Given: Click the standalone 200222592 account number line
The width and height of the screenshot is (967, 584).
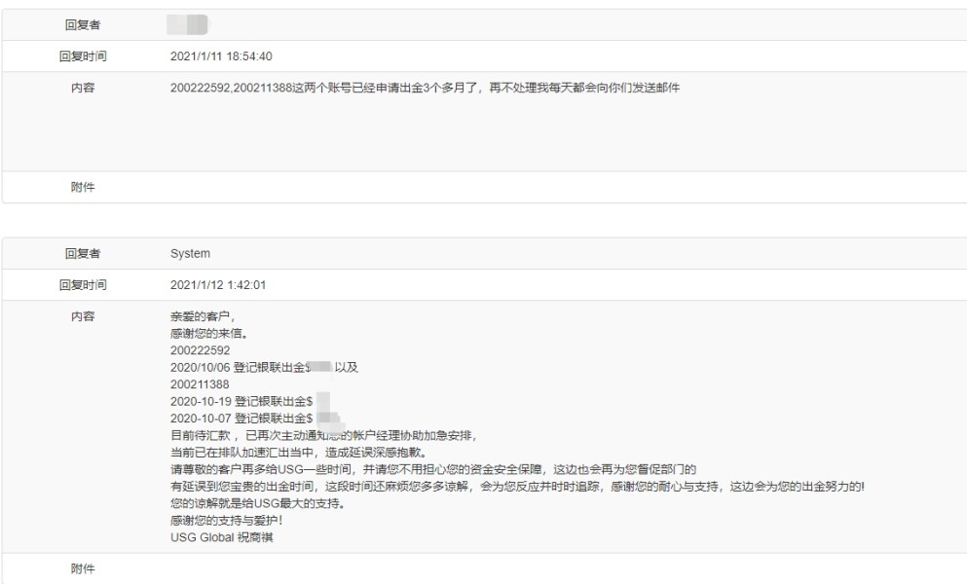Looking at the screenshot, I should pyautogui.click(x=199, y=349).
